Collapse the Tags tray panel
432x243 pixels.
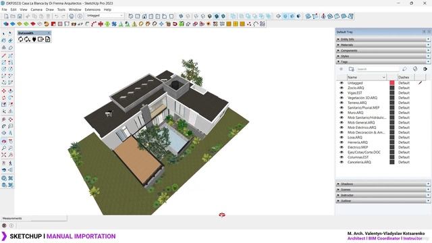[x=383, y=61]
